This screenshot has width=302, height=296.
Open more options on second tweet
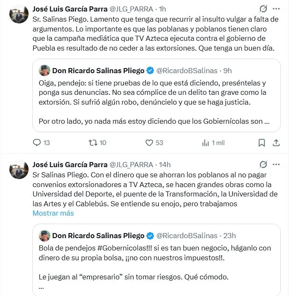(x=276, y=164)
